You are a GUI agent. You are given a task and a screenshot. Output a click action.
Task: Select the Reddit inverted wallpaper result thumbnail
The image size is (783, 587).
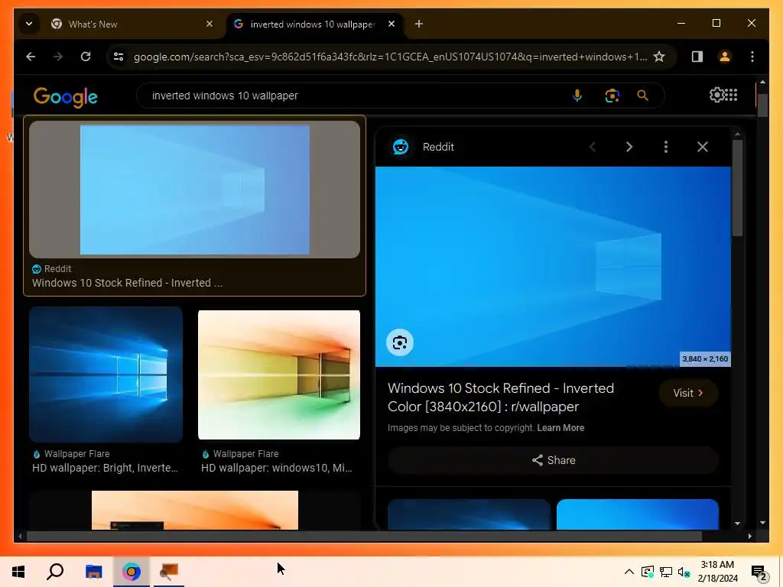pos(194,190)
